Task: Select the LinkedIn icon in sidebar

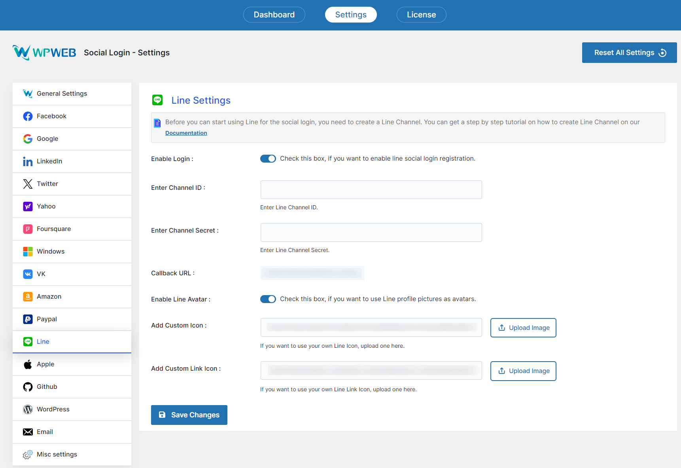Action: click(x=28, y=161)
